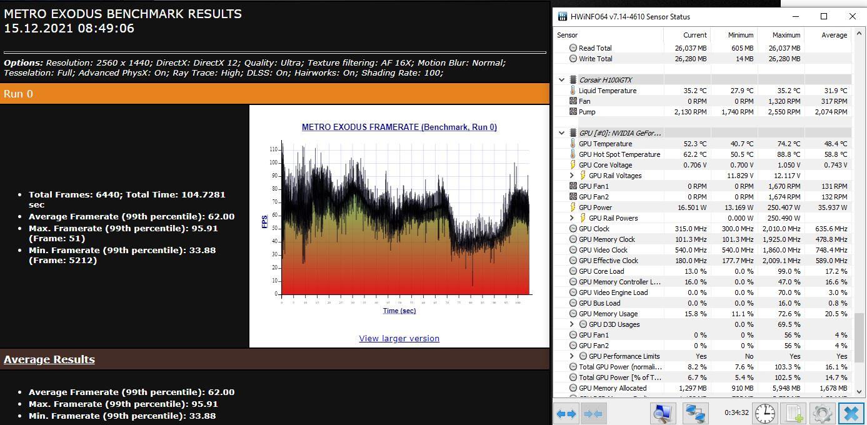Image resolution: width=867 pixels, height=425 pixels.
Task: Click the icon beside GPU Memory Clock
Action: [x=573, y=239]
